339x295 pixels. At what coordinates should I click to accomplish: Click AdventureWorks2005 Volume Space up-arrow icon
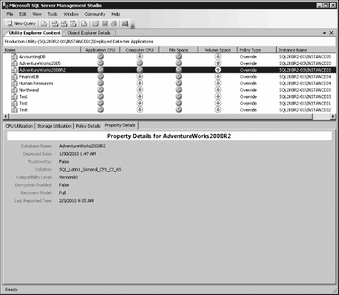(218, 63)
